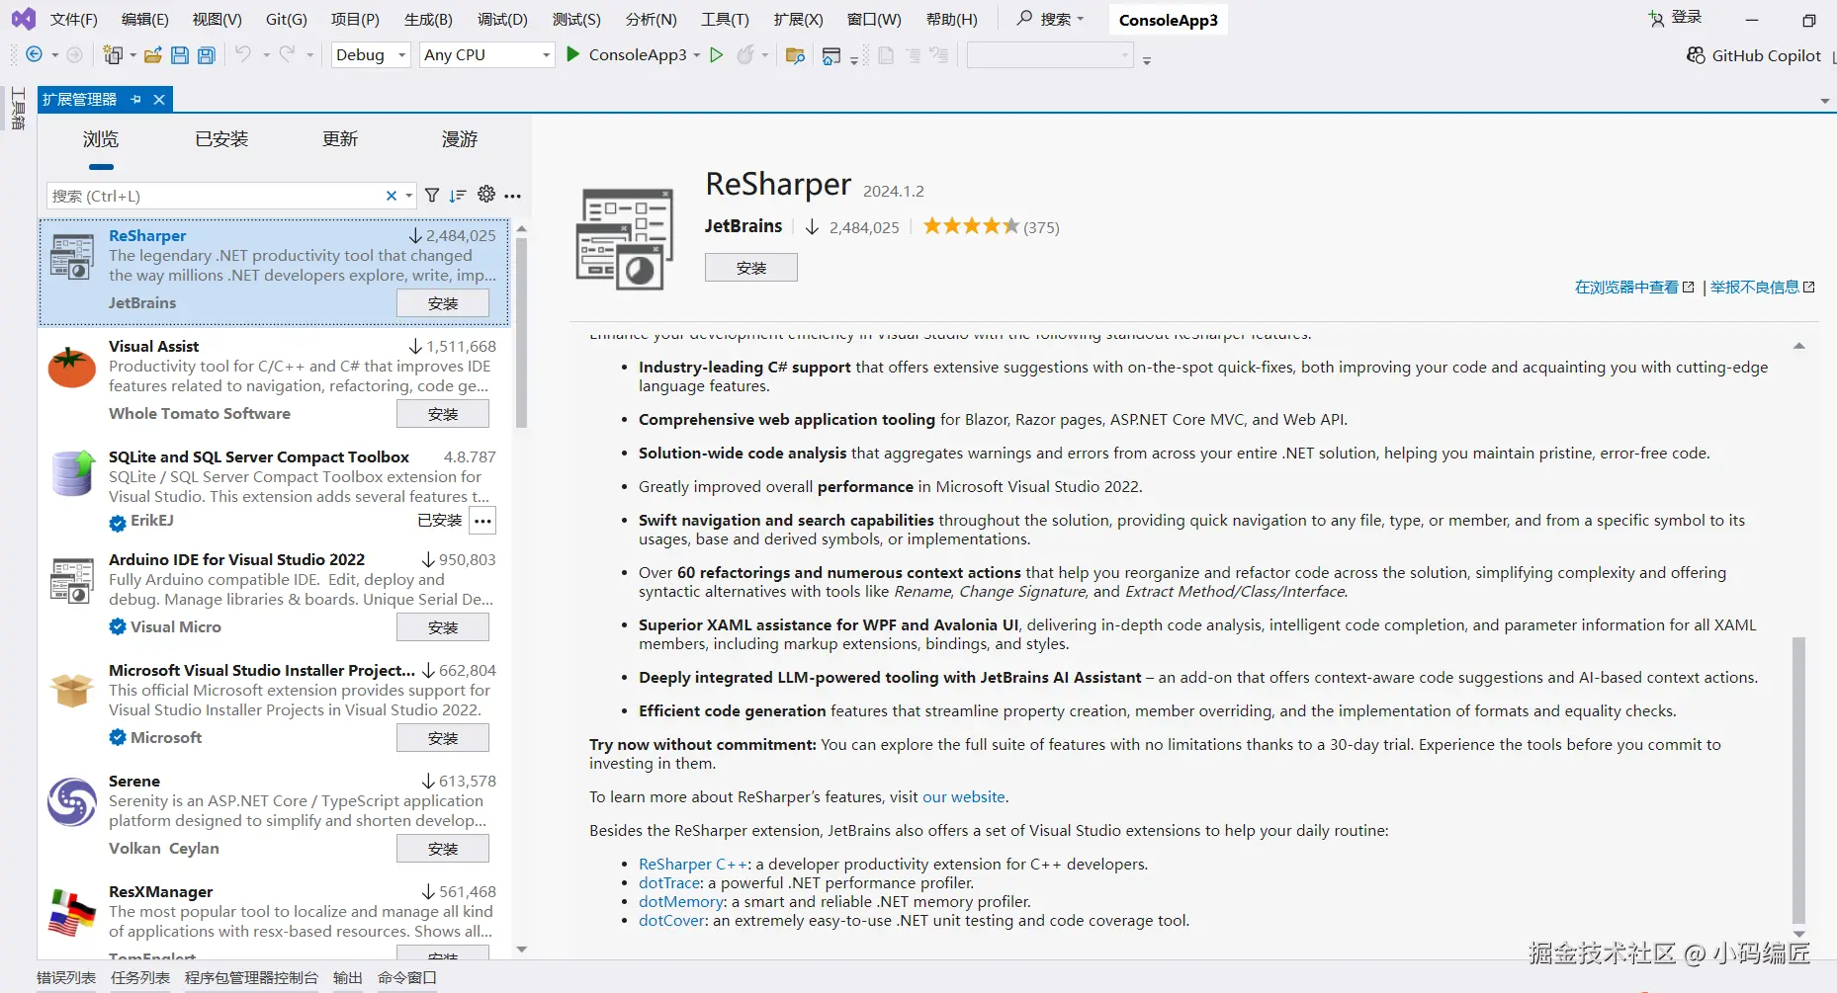1837x993 pixels.
Task: Open the 视图(V) menu
Action: tap(218, 20)
